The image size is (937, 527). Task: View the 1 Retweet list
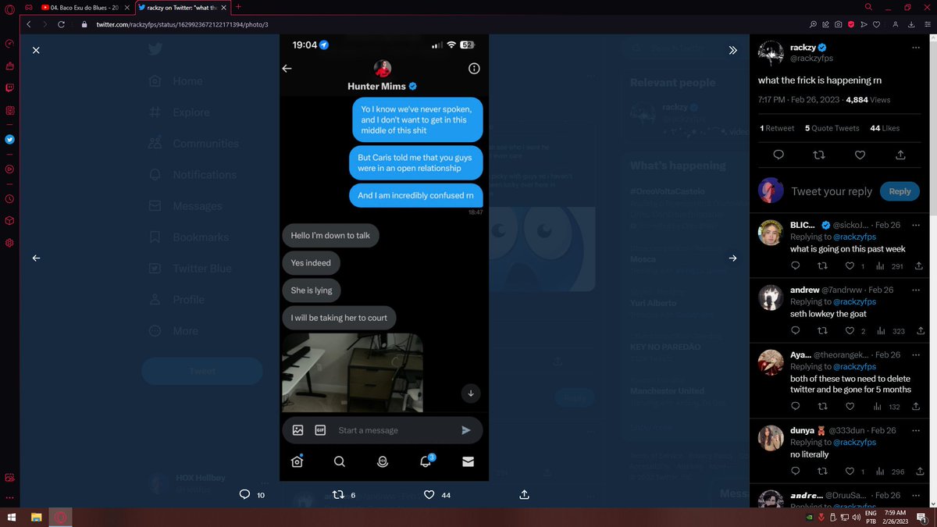click(x=776, y=128)
